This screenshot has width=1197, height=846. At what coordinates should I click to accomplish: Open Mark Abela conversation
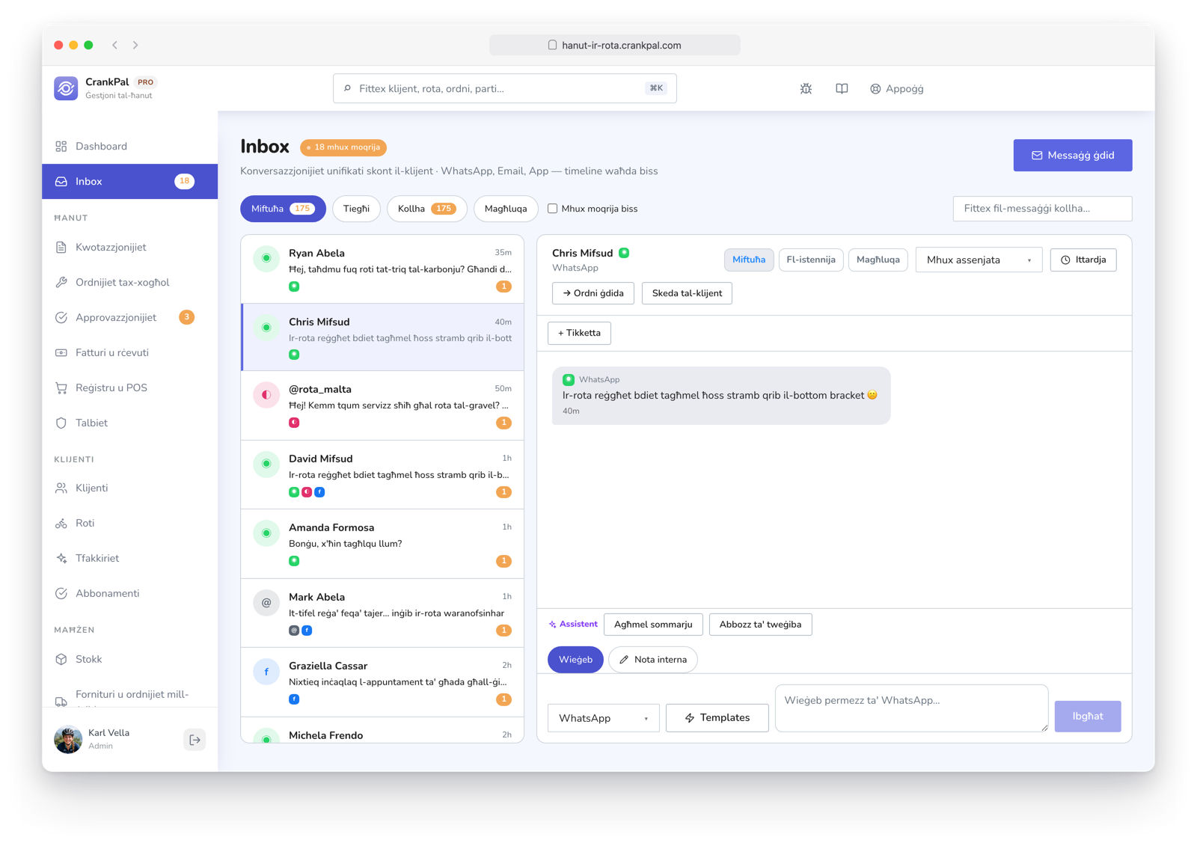click(382, 613)
